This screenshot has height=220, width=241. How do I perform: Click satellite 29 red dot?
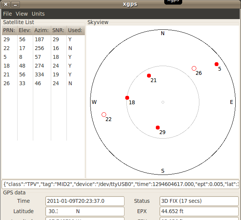coord(158,128)
